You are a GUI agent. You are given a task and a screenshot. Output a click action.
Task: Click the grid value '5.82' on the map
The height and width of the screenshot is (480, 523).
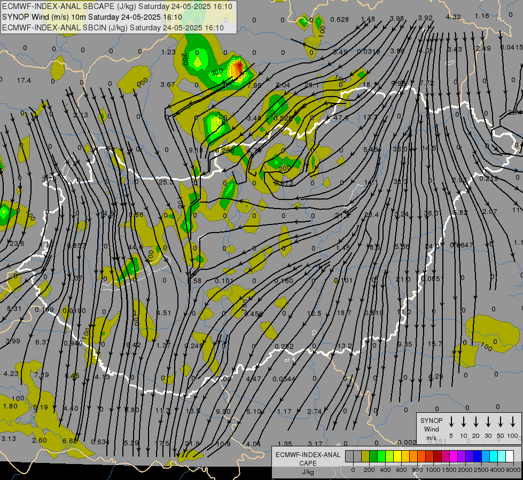click(460, 212)
